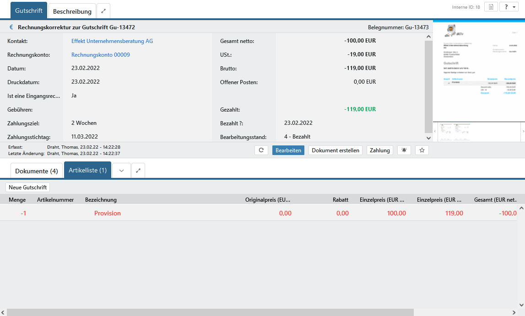The height and width of the screenshot is (316, 525).
Task: Open the Dokumente (4) tab
Action: click(37, 171)
